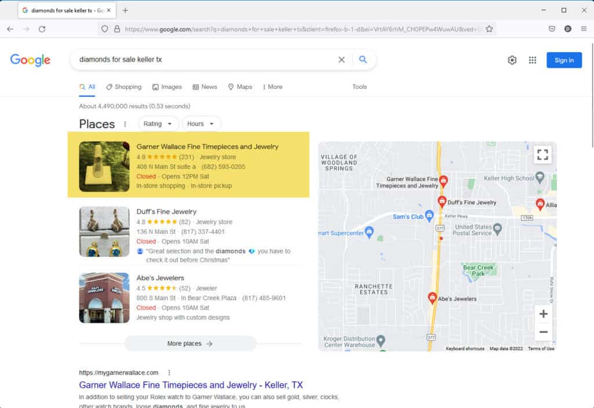The image size is (594, 408).
Task: Reload the page with the refresh icon
Action: point(42,29)
